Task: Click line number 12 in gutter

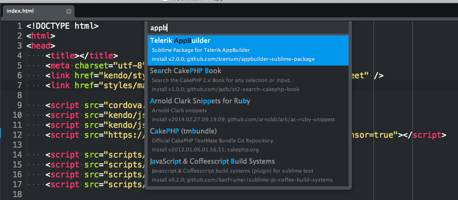Action: pyautogui.click(x=17, y=135)
